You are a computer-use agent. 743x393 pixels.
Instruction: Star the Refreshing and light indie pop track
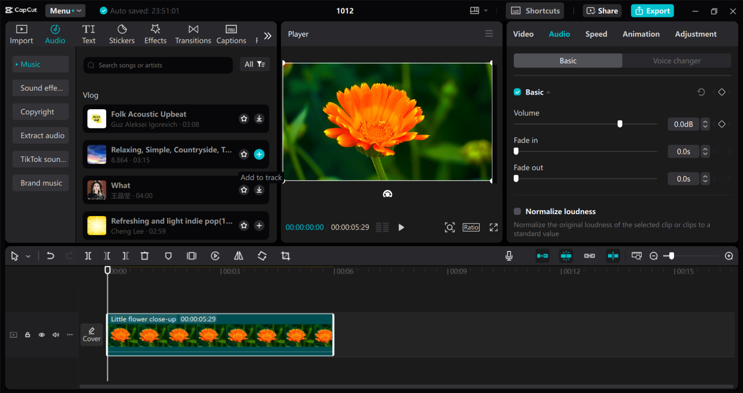(x=244, y=225)
